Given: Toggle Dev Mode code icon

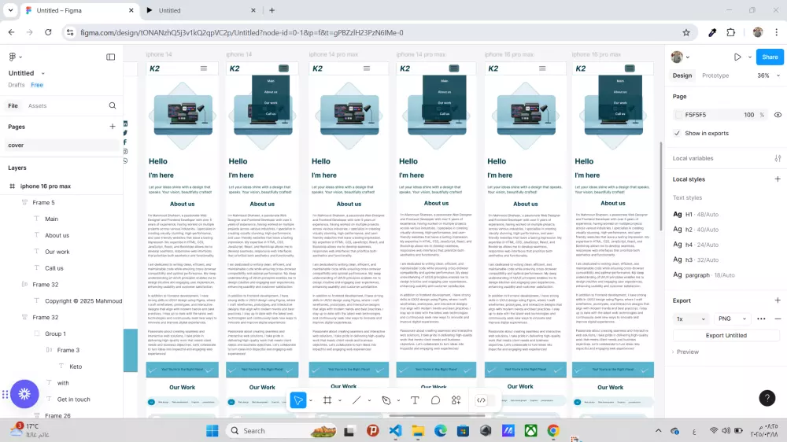Looking at the screenshot, I should (x=481, y=400).
